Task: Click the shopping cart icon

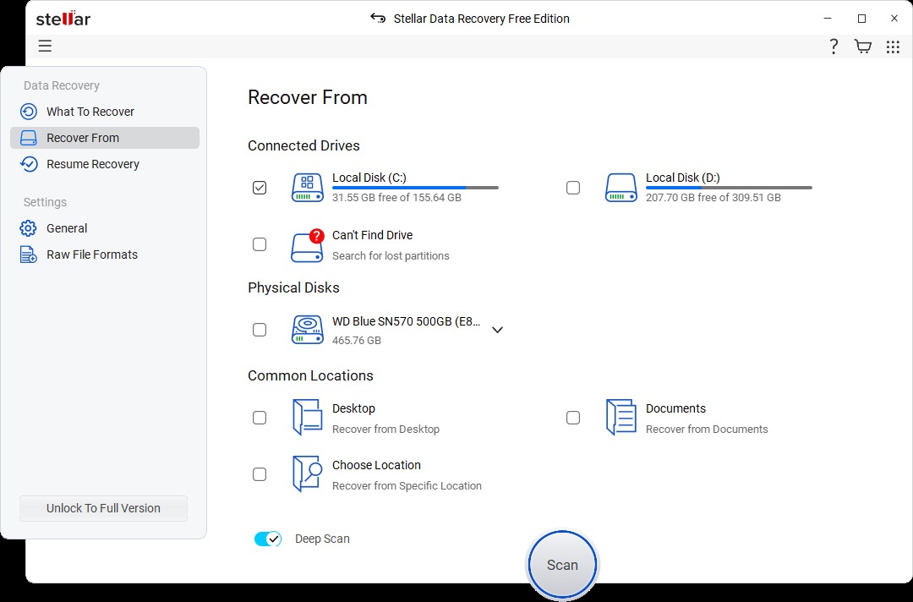Action: click(862, 46)
